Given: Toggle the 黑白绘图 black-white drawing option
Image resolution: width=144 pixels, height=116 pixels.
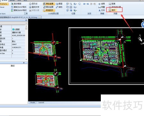Looking at the screenshot, I should (x=48, y=7).
